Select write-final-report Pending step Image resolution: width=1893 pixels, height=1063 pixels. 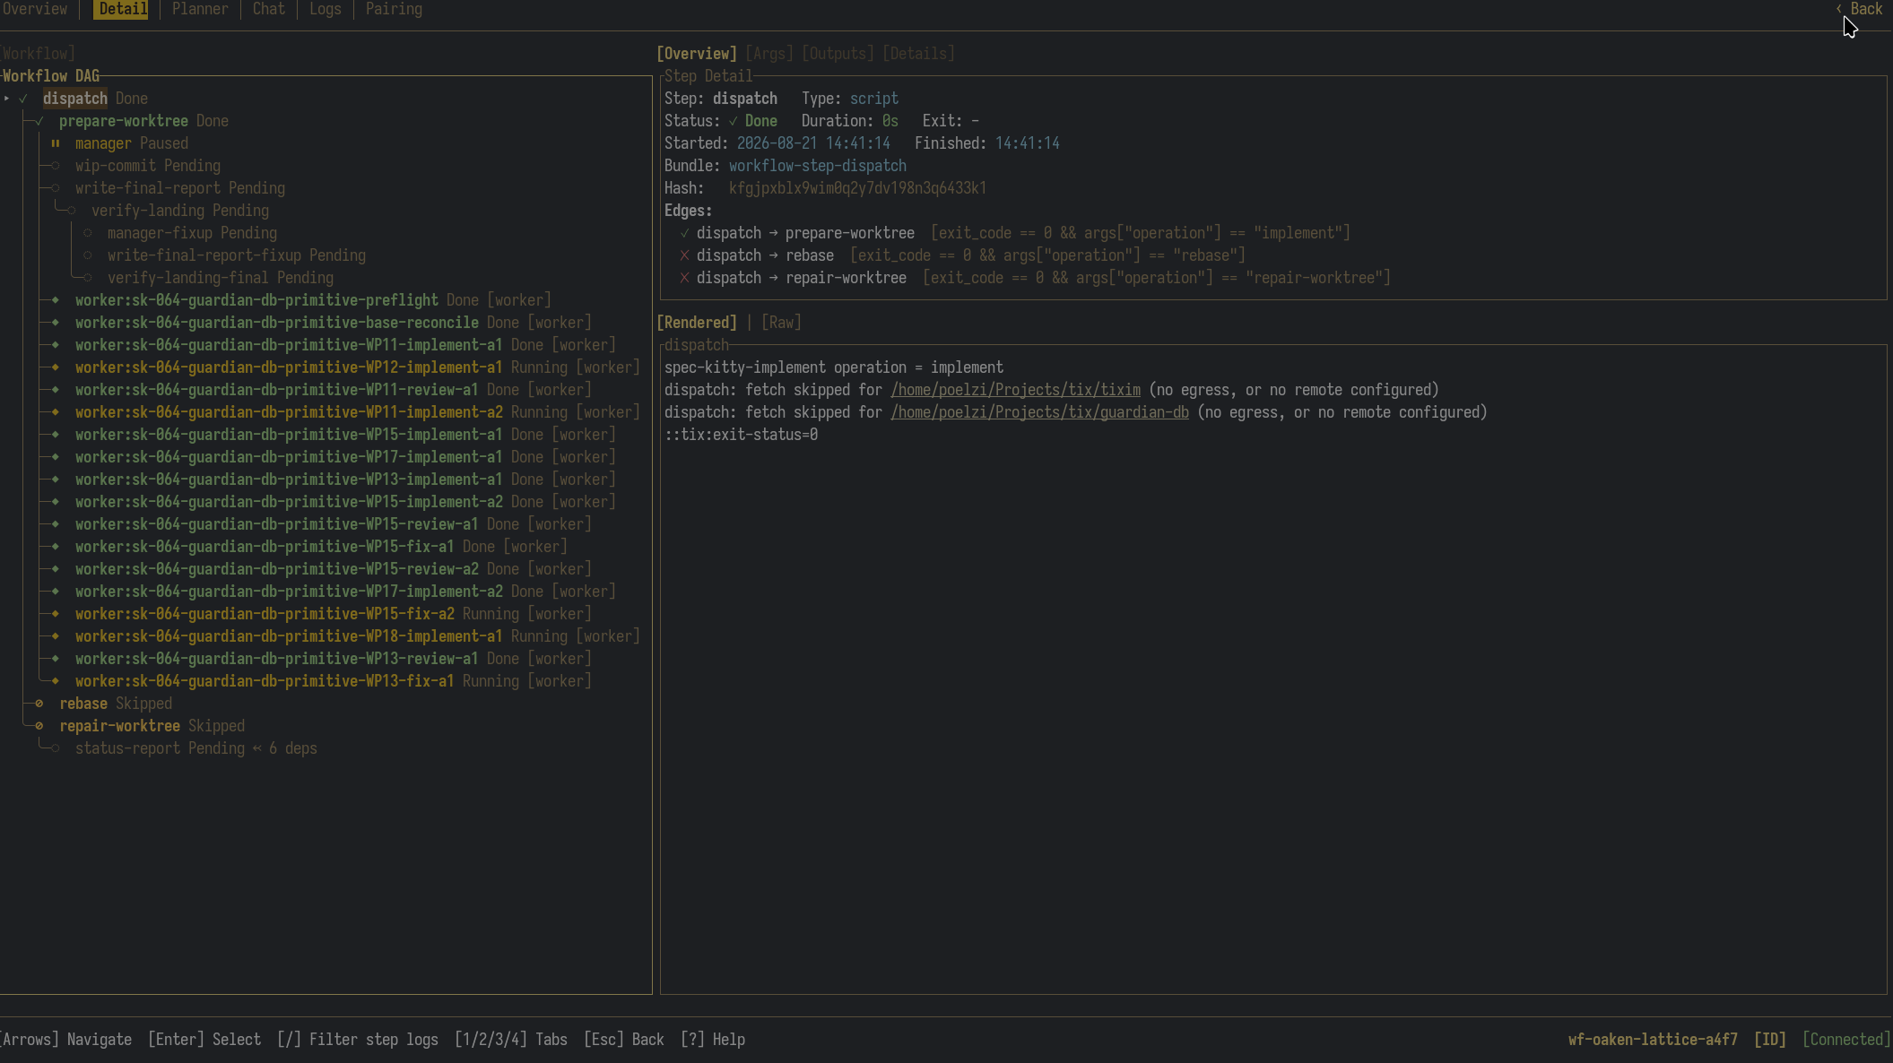[x=180, y=188]
